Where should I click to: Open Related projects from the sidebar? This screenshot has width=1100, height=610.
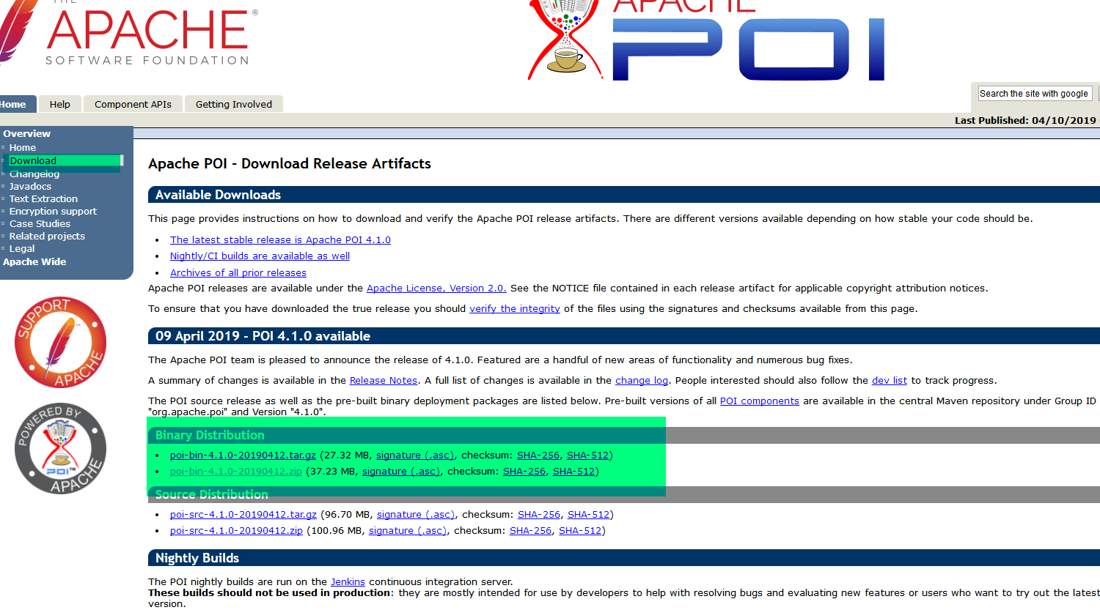47,236
